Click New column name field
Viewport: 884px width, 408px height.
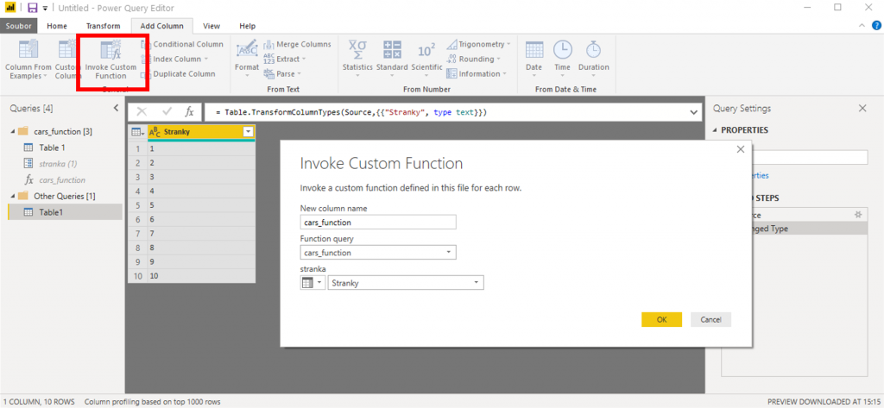point(378,223)
